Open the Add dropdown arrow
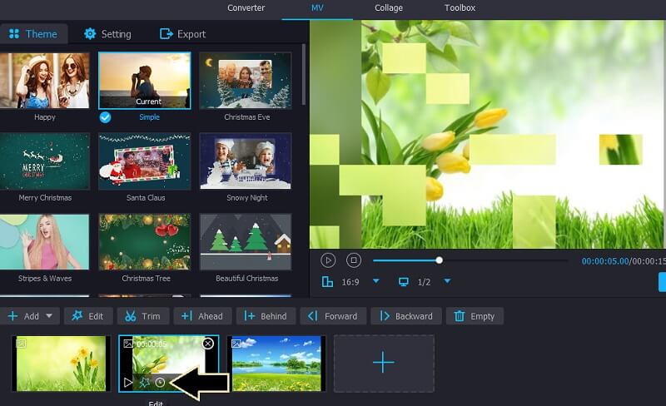 pos(50,316)
